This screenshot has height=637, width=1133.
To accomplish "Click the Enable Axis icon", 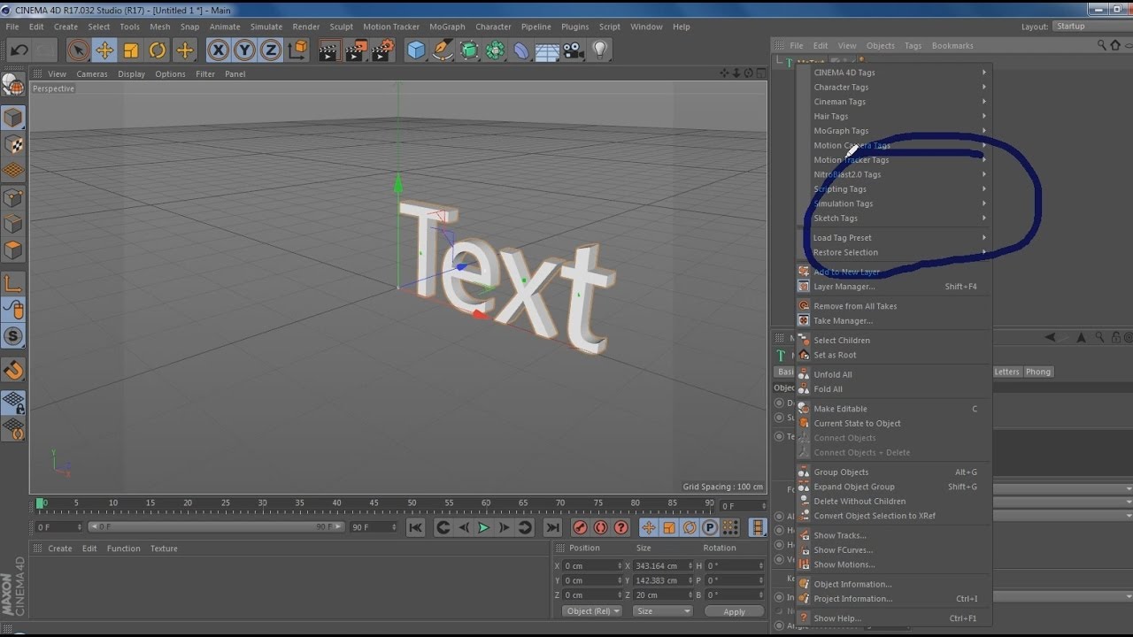I will pyautogui.click(x=13, y=284).
